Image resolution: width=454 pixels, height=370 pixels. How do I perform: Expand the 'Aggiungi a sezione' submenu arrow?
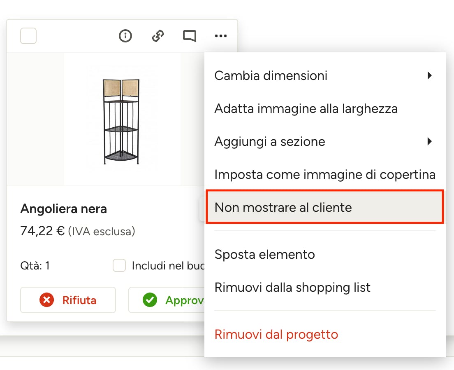click(429, 142)
